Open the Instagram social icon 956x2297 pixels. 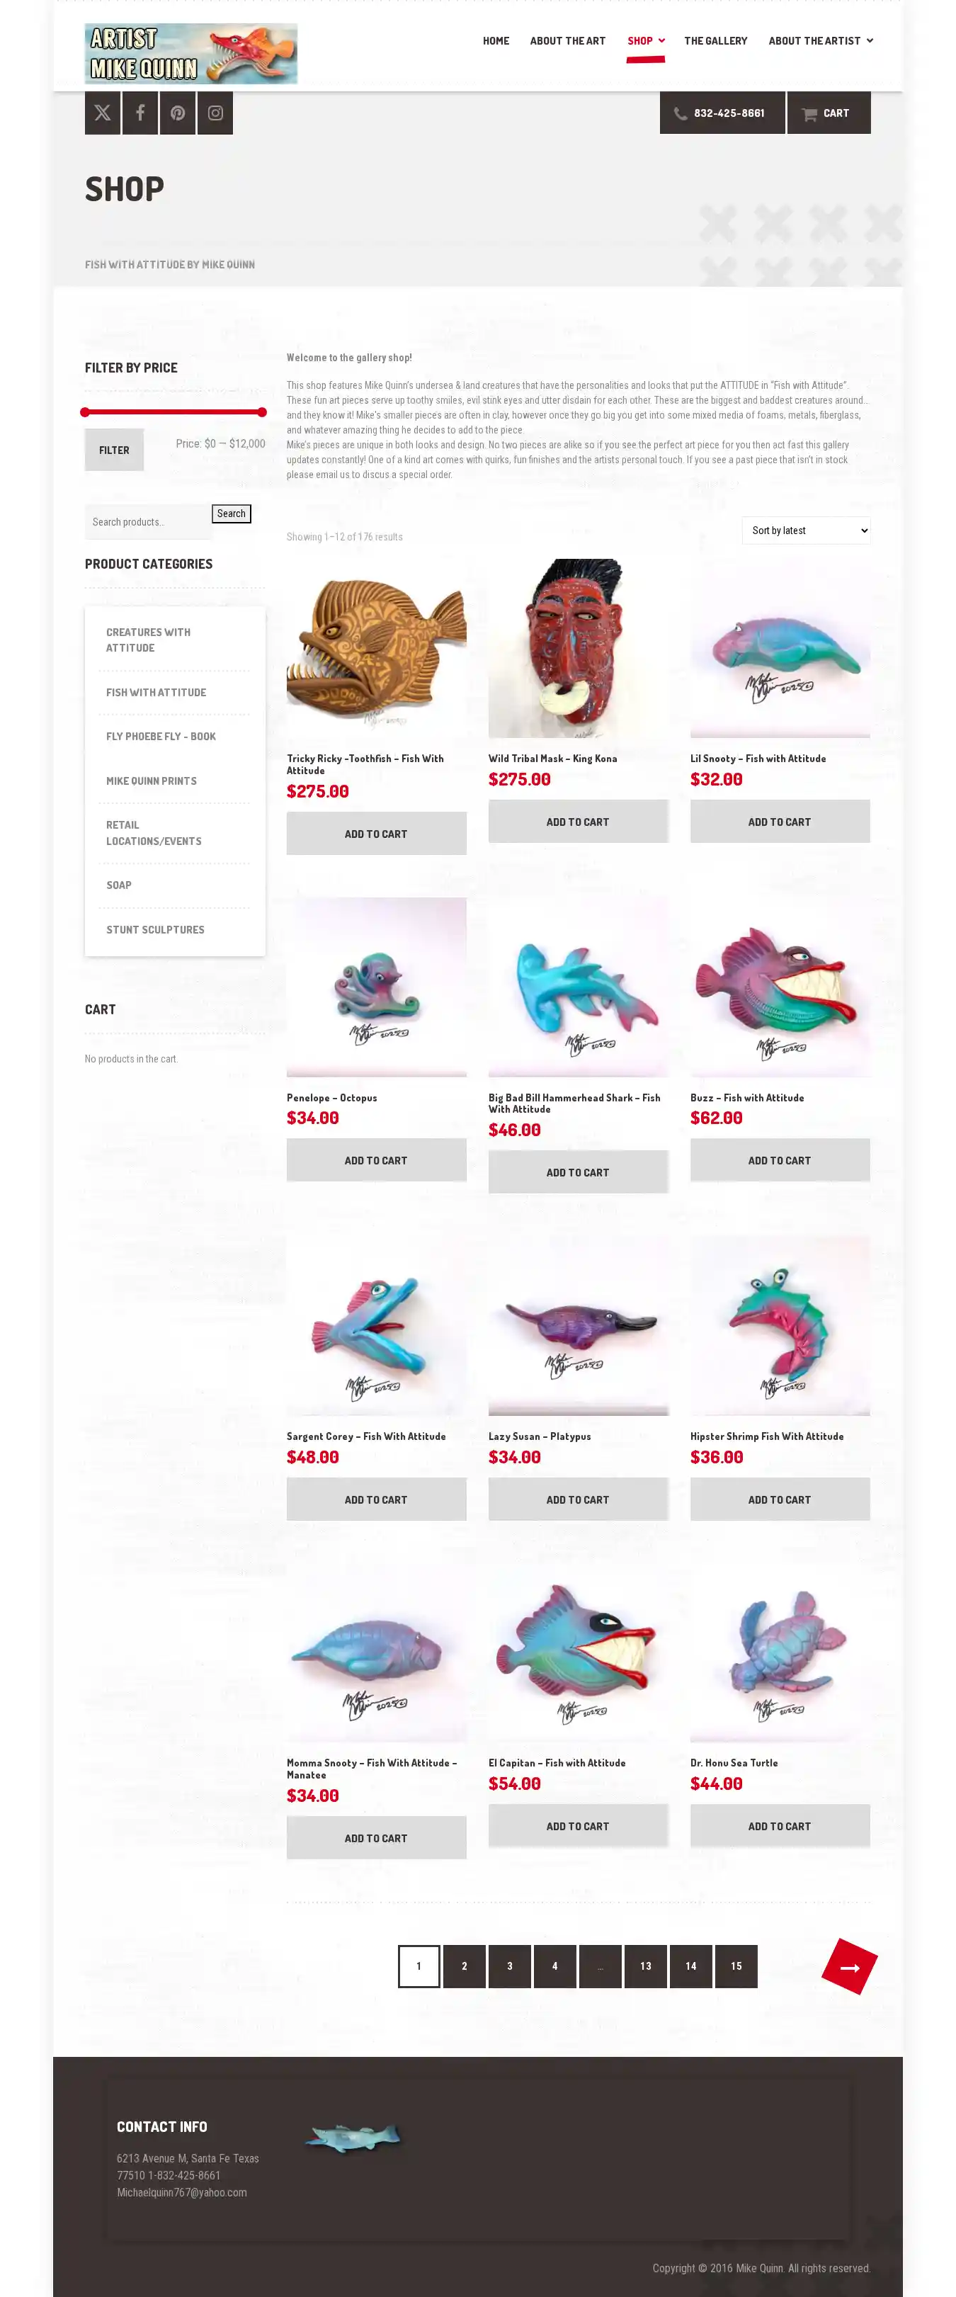(x=215, y=113)
